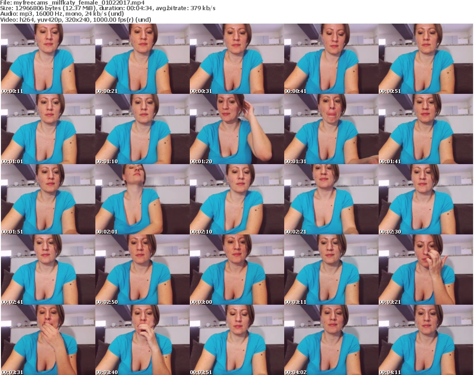This screenshot has height=375, width=474.
Task: View the frame stamped 00:04:11
Action: pyautogui.click(x=426, y=340)
